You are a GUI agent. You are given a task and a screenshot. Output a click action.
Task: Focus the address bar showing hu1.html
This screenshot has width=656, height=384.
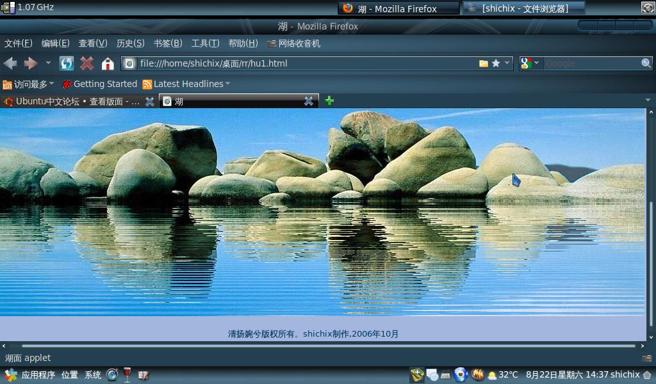click(x=316, y=63)
